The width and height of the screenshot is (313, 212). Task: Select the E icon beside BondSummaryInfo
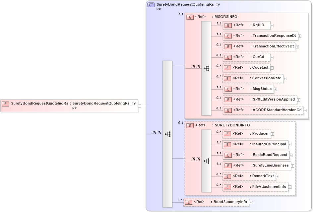(188, 202)
